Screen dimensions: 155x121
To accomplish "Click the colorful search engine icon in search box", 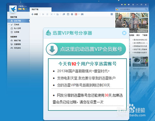I will click(x=117, y=9).
